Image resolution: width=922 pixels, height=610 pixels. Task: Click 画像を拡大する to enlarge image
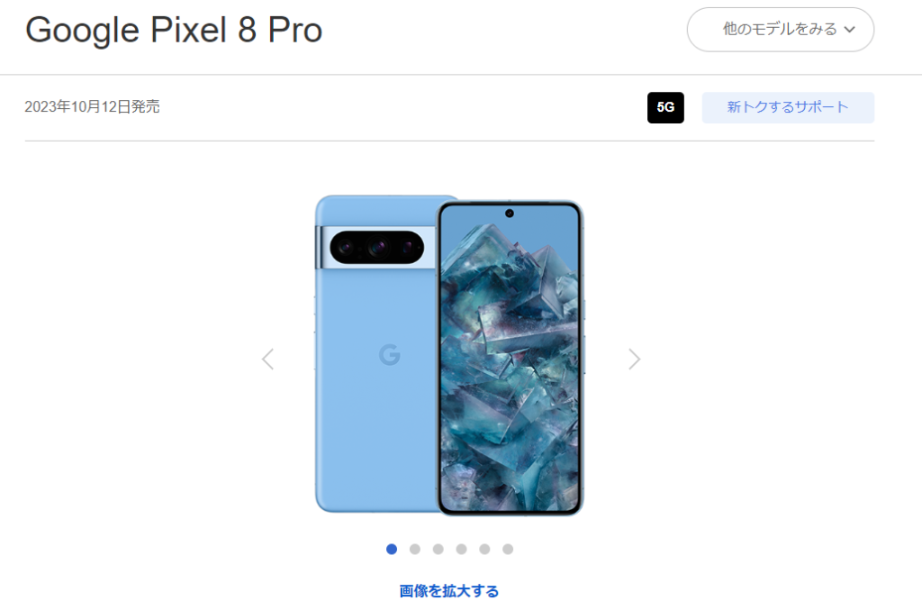click(449, 591)
